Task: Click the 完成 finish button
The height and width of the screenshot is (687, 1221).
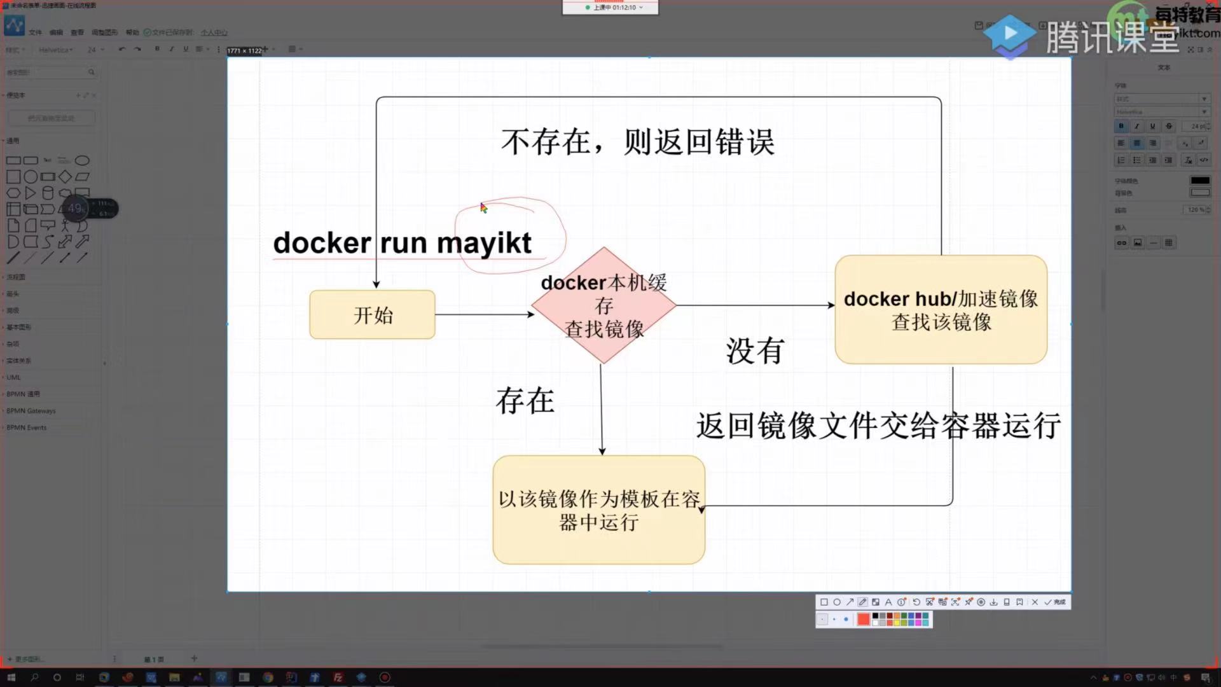Action: tap(1055, 602)
